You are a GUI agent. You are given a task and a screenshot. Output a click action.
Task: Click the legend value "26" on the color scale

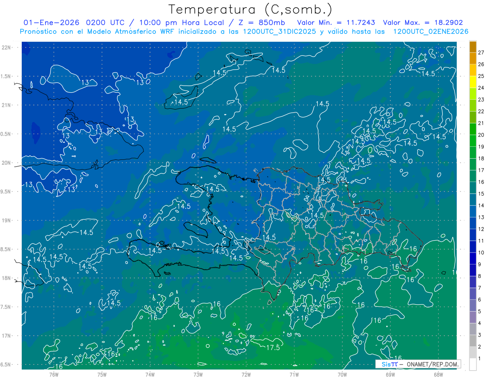[x=481, y=64]
